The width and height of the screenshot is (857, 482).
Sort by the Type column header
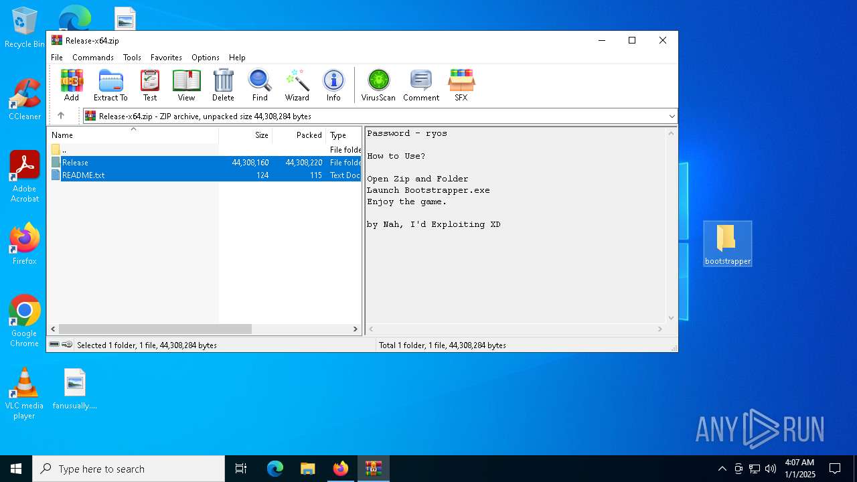(343, 135)
